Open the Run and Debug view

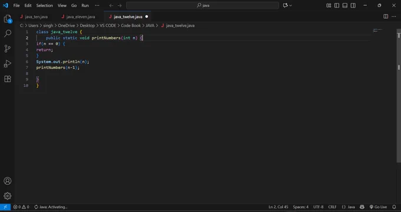8,64
